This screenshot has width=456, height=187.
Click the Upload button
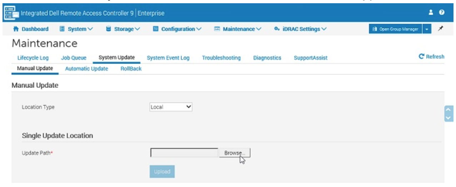162,172
